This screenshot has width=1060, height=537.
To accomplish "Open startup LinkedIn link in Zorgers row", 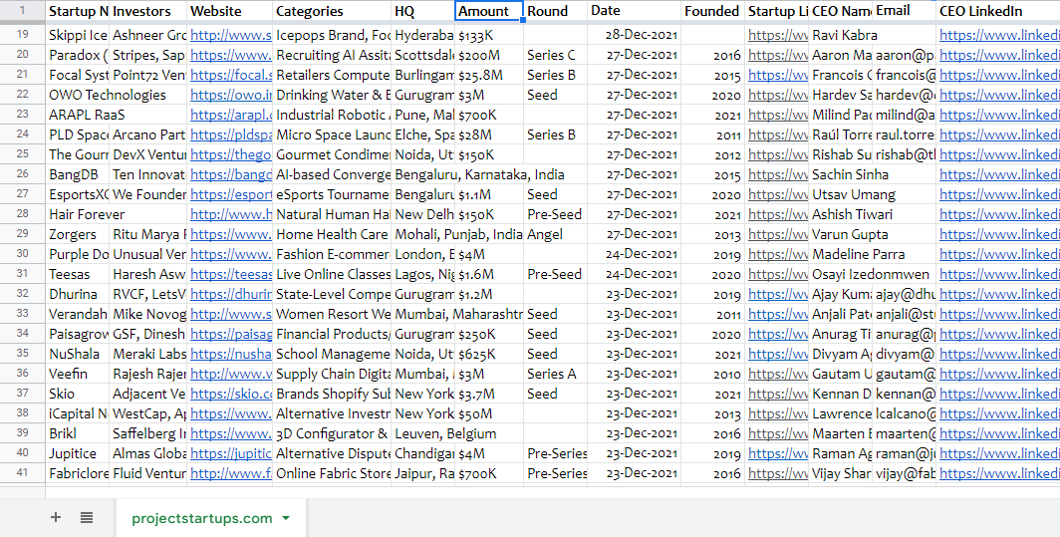I will point(778,235).
